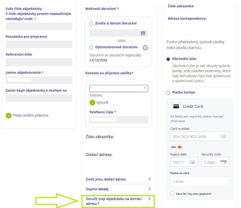This screenshot has width=241, height=208.
Task: Click green plus for Přidat dalšího příjemce
Action: coord(9,116)
